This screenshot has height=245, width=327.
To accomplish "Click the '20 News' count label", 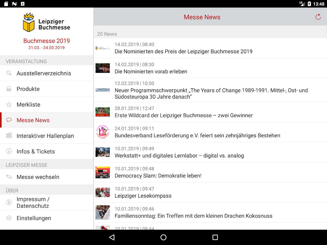I will [x=107, y=34].
